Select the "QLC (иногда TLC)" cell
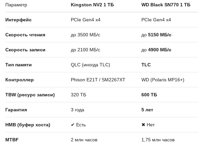The height and width of the screenshot is (153, 204). [90, 65]
